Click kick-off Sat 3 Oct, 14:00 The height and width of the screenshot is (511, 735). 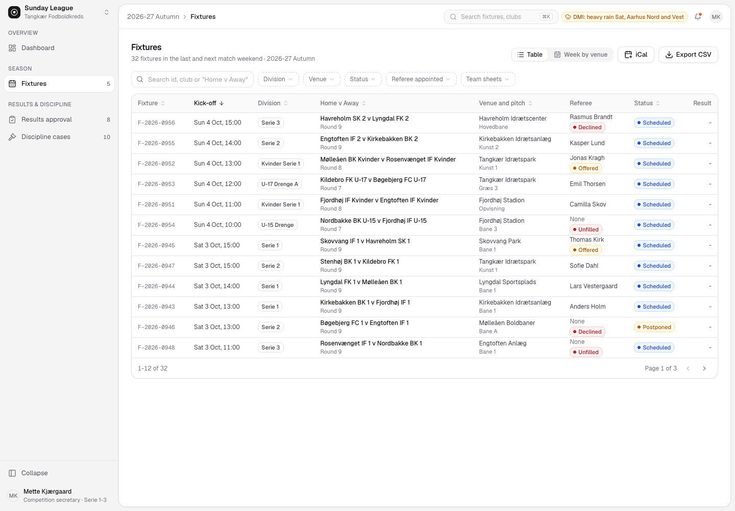pyautogui.click(x=217, y=287)
